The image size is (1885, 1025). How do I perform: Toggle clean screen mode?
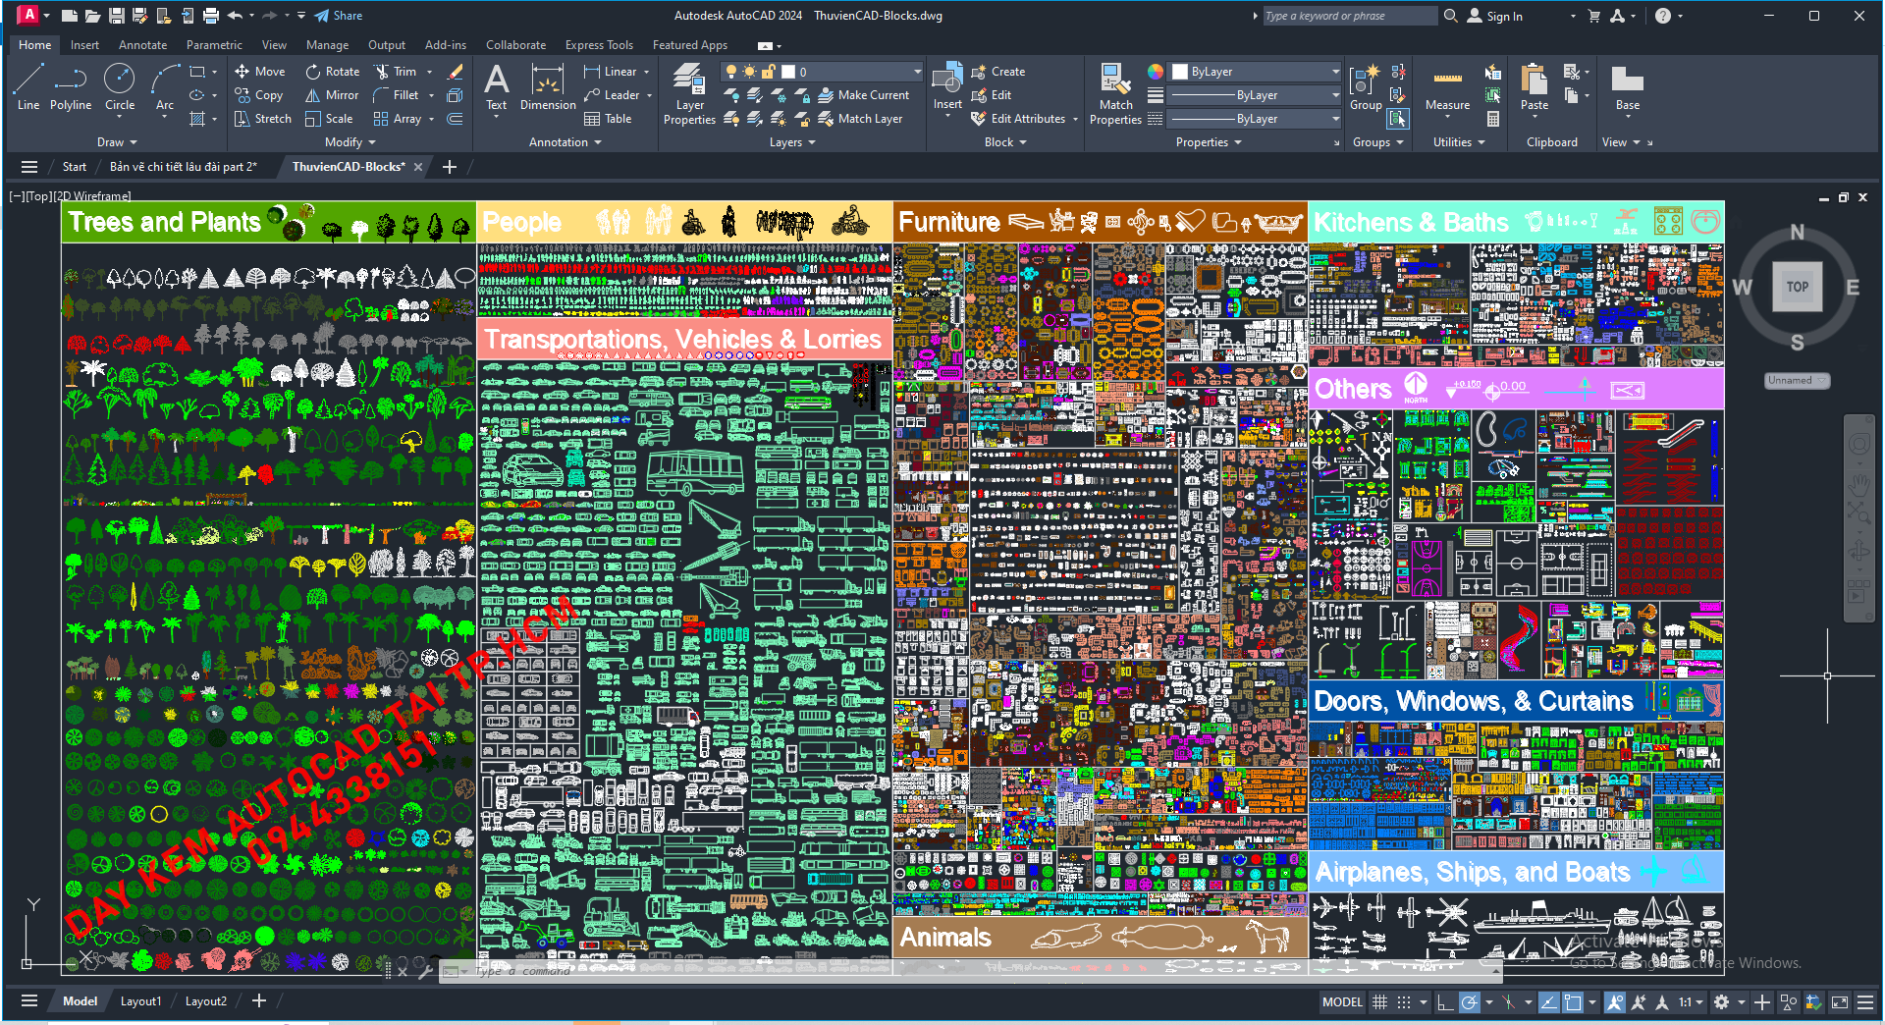(x=1840, y=1002)
